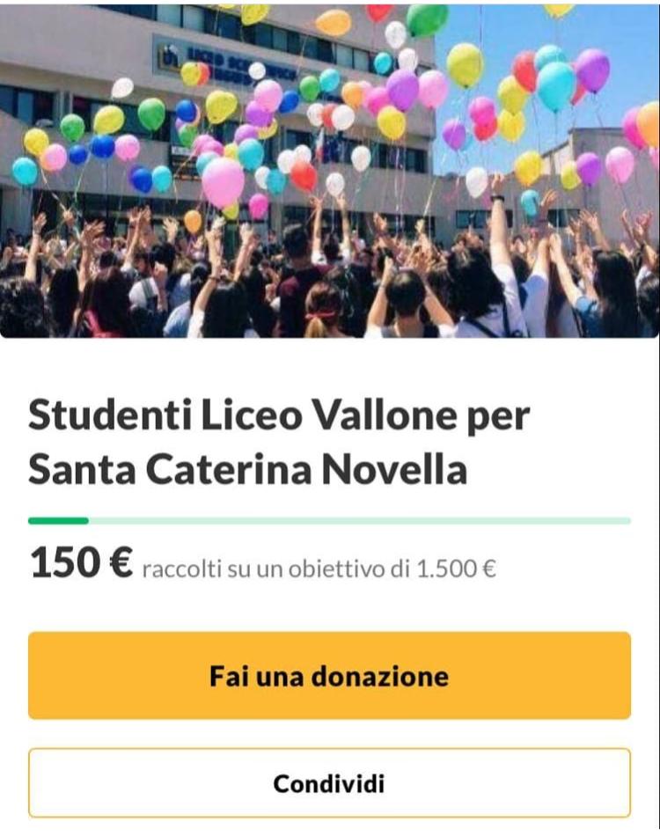660x836 pixels.
Task: Click the 1.500 € goal figure
Action: [457, 568]
